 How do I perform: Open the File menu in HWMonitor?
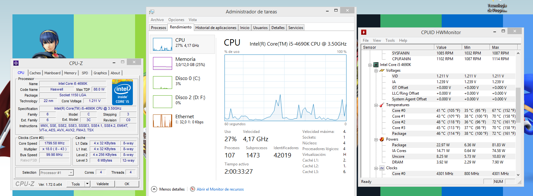click(366, 40)
